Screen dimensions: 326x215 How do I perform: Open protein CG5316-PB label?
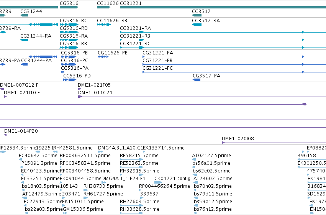click(x=74, y=53)
